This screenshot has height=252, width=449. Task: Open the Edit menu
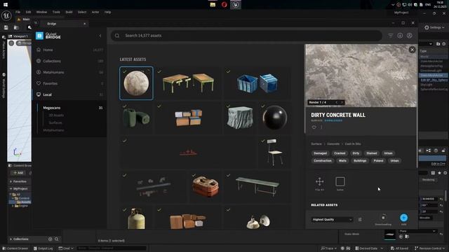point(28,12)
